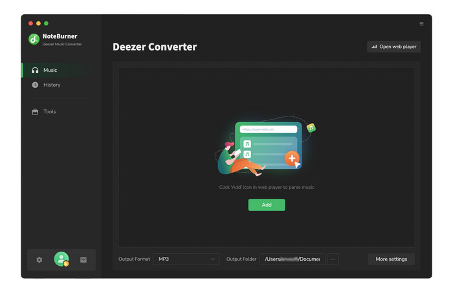
Task: Open the hamburger menu at top right
Action: 421,24
